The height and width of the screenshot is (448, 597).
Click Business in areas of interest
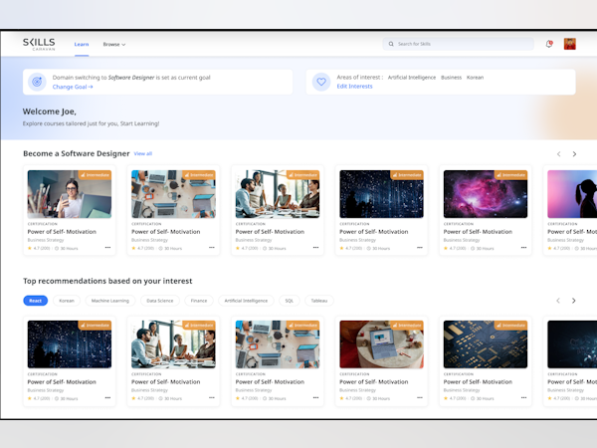point(451,78)
